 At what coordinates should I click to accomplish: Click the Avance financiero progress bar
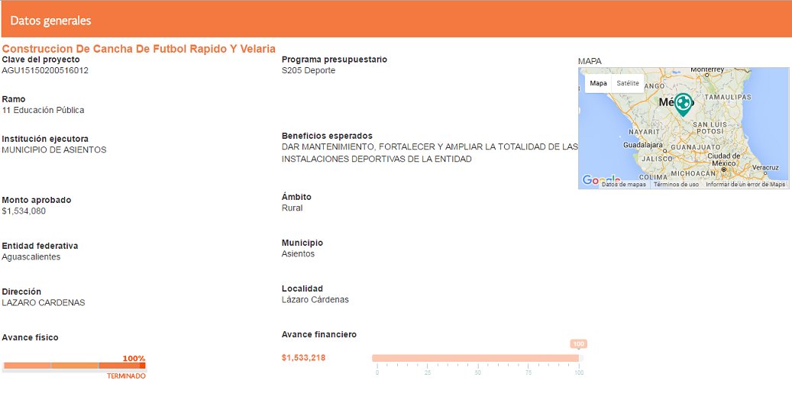477,358
